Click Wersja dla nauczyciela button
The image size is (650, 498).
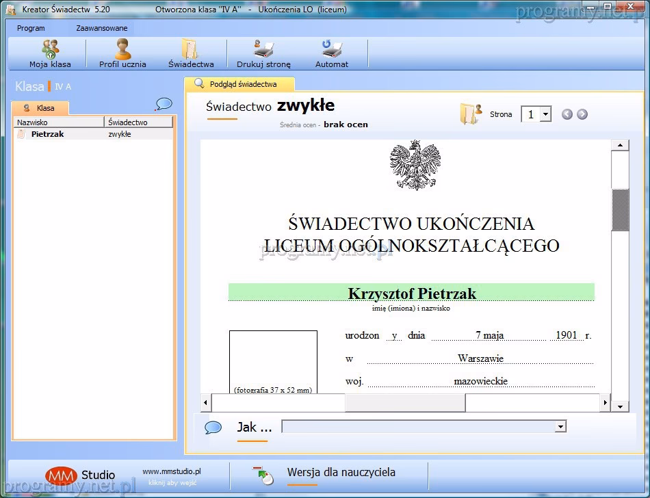tap(340, 473)
